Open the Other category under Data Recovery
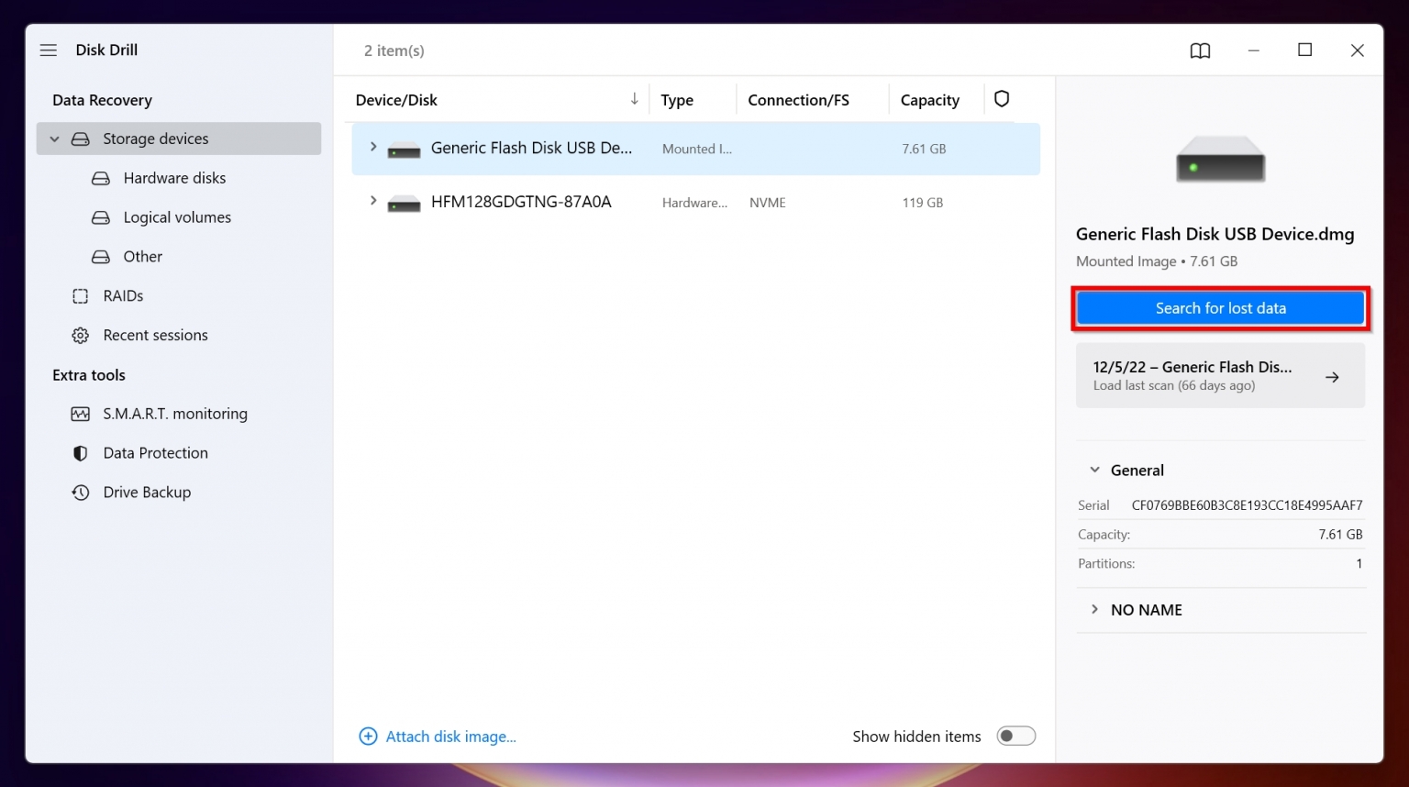Screen dimensions: 1409x787 click(x=100, y=257)
